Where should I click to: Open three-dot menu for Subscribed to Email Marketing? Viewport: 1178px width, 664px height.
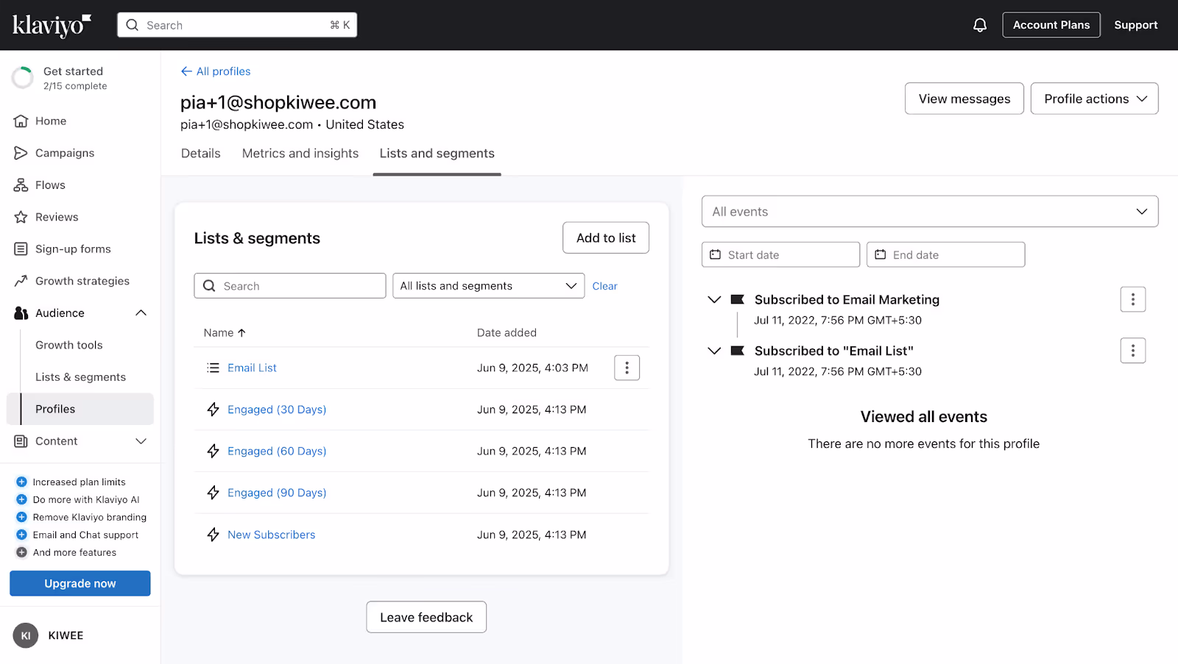point(1133,299)
